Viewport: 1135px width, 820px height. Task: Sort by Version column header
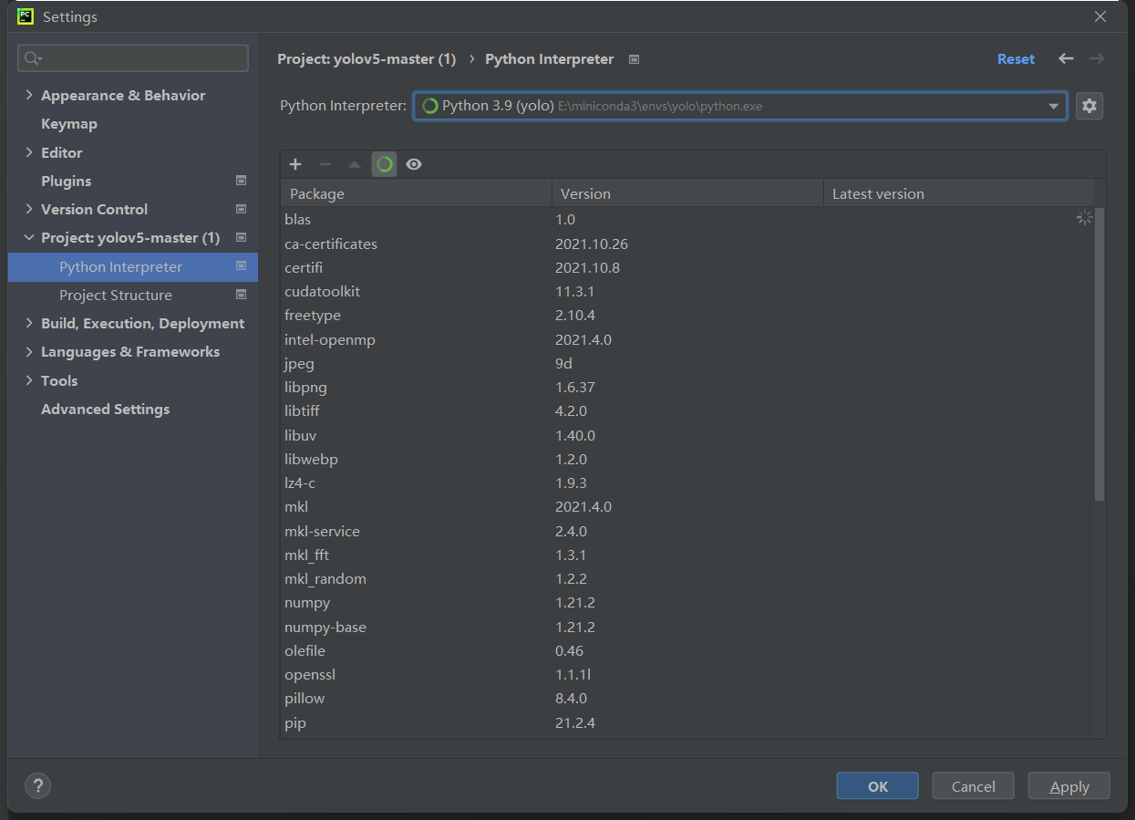pos(687,193)
